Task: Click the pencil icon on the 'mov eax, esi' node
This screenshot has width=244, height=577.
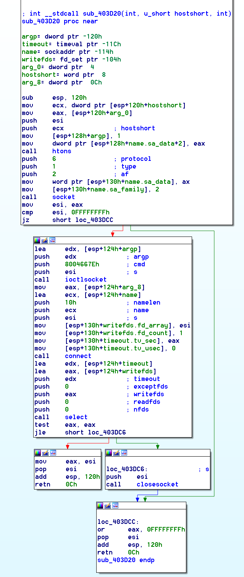Action: pyautogui.click(x=45, y=453)
